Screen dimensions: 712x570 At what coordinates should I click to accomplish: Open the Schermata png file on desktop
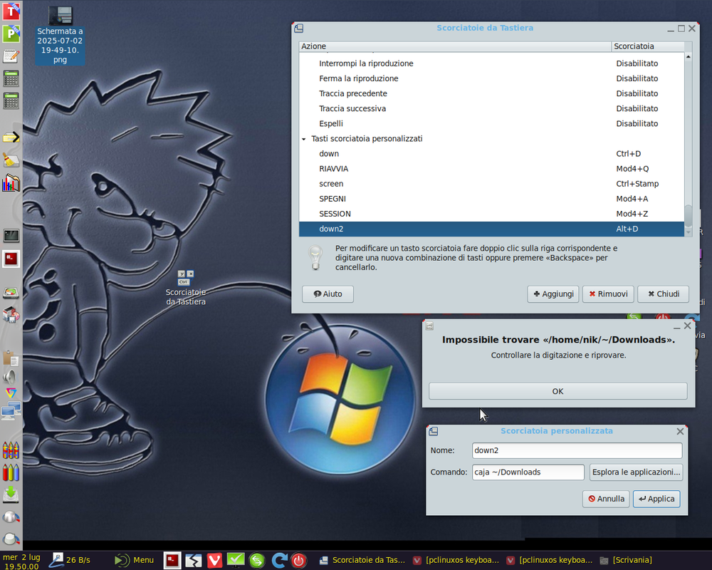point(60,36)
